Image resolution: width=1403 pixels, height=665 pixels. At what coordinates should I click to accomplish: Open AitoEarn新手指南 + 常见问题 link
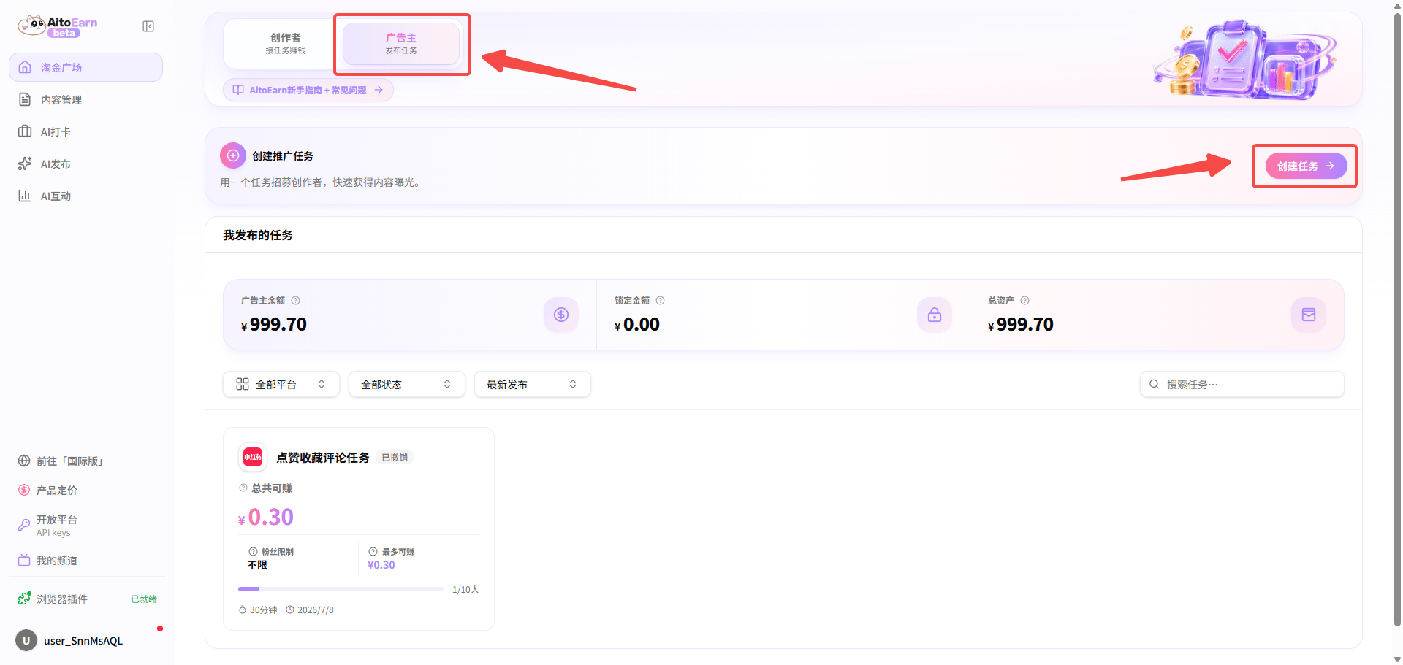pyautogui.click(x=308, y=90)
